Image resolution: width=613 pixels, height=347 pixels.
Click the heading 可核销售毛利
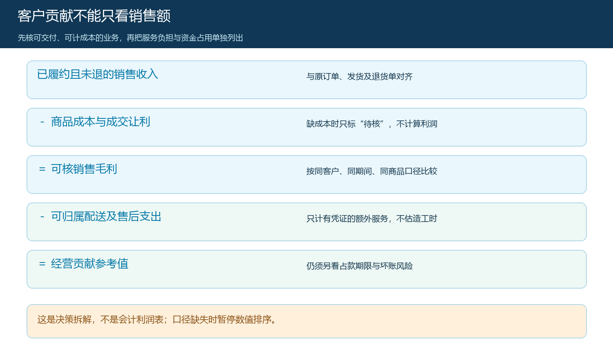[84, 169]
